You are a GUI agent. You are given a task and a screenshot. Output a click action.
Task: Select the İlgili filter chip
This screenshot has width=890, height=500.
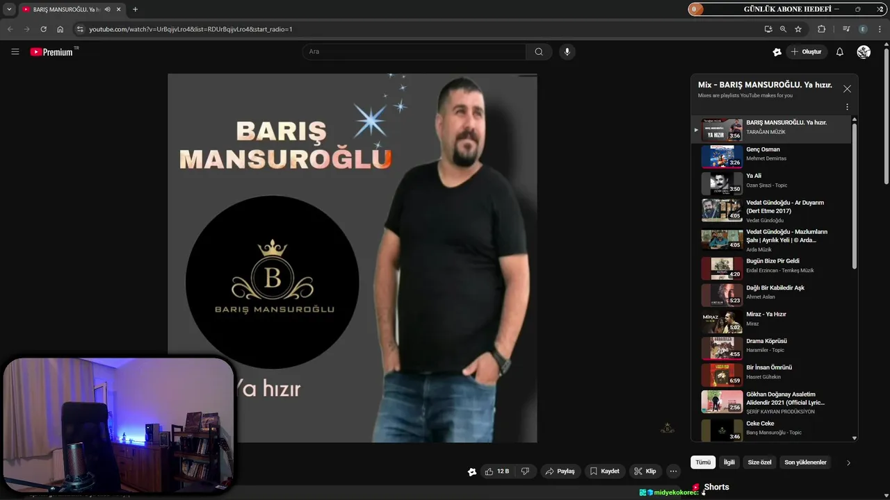pyautogui.click(x=729, y=462)
